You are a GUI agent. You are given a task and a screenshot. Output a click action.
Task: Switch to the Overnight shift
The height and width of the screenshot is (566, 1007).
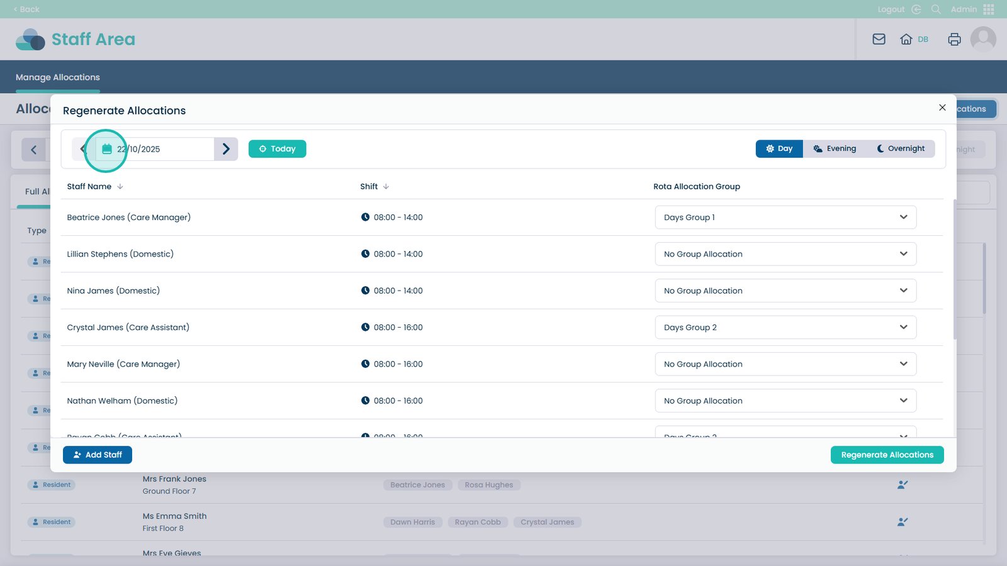pyautogui.click(x=901, y=149)
